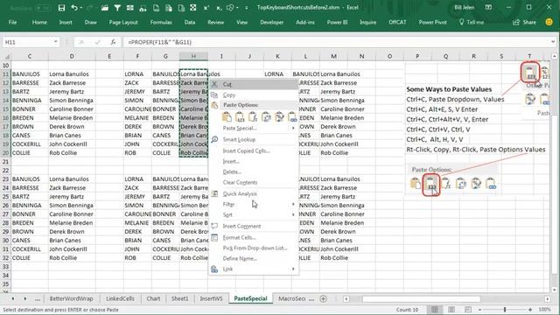Click Paste Link icon in context menu
560x315 pixels.
coord(292,116)
